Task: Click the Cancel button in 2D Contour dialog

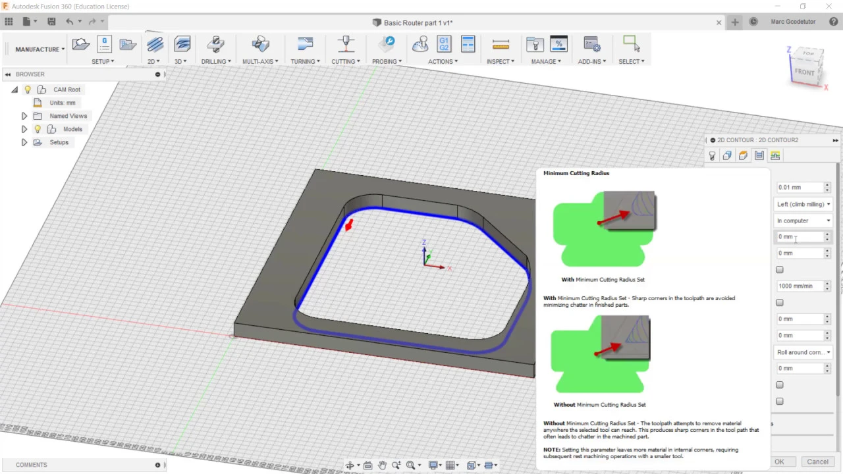Action: 817,461
